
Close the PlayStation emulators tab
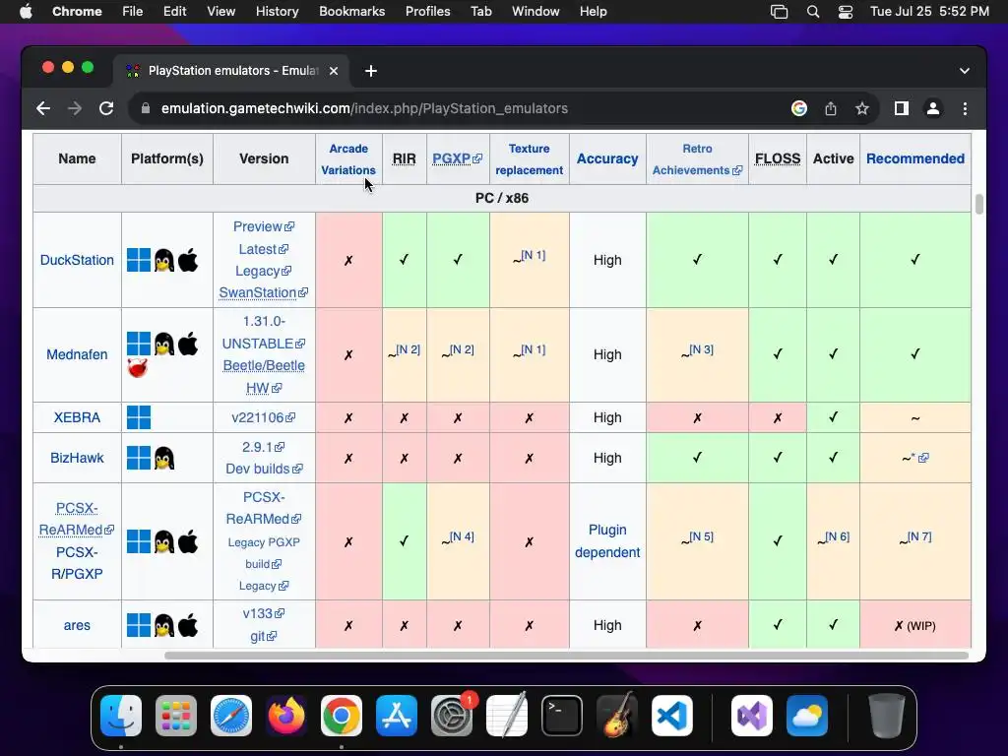tap(334, 71)
